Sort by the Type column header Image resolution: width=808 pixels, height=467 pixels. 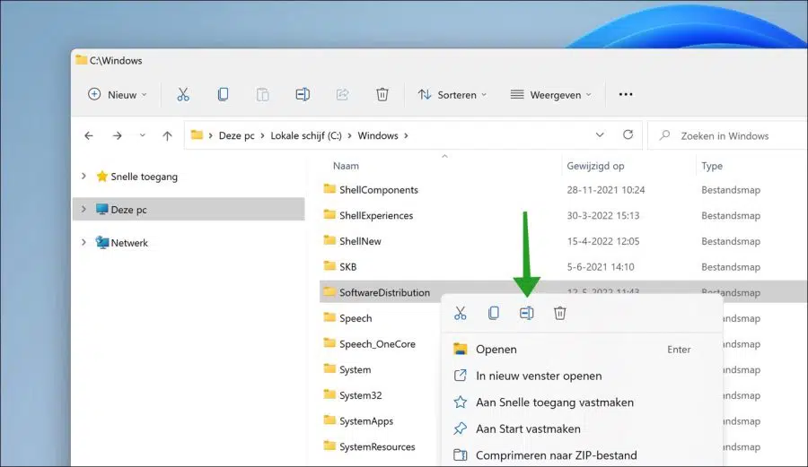712,166
